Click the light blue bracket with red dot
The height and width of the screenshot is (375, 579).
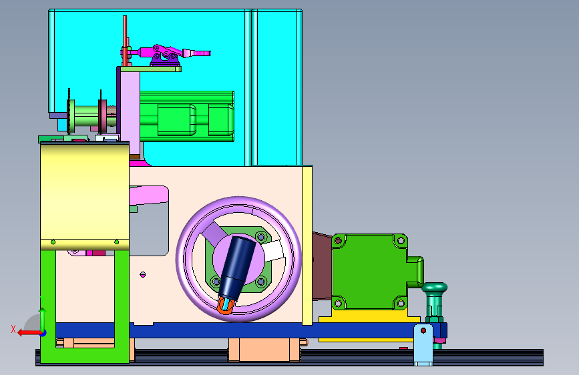point(423,345)
